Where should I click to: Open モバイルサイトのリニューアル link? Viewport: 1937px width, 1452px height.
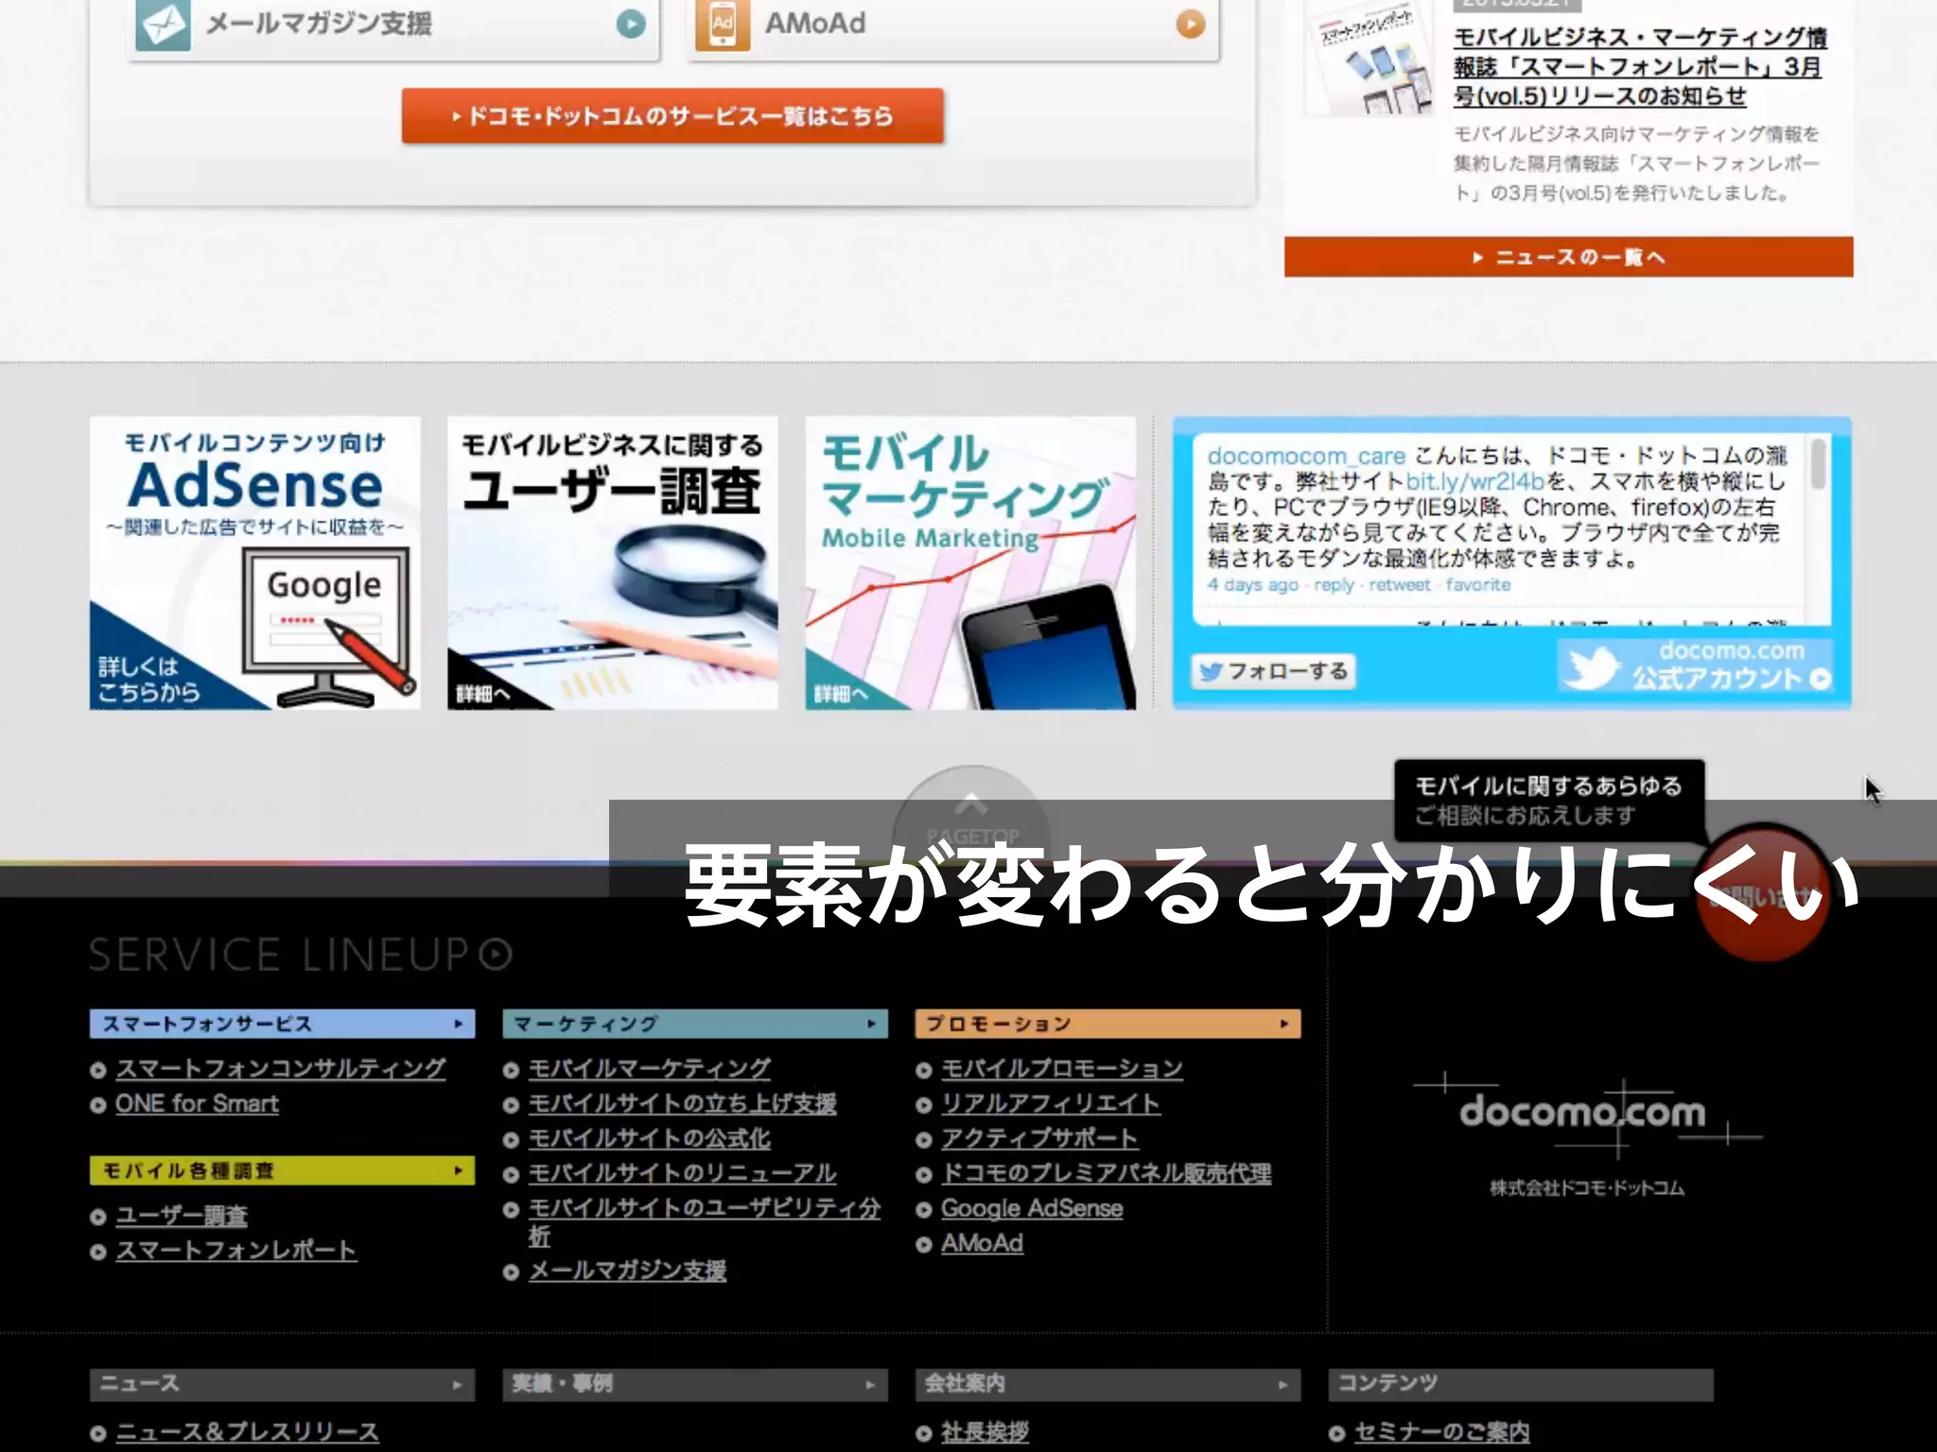(683, 1173)
